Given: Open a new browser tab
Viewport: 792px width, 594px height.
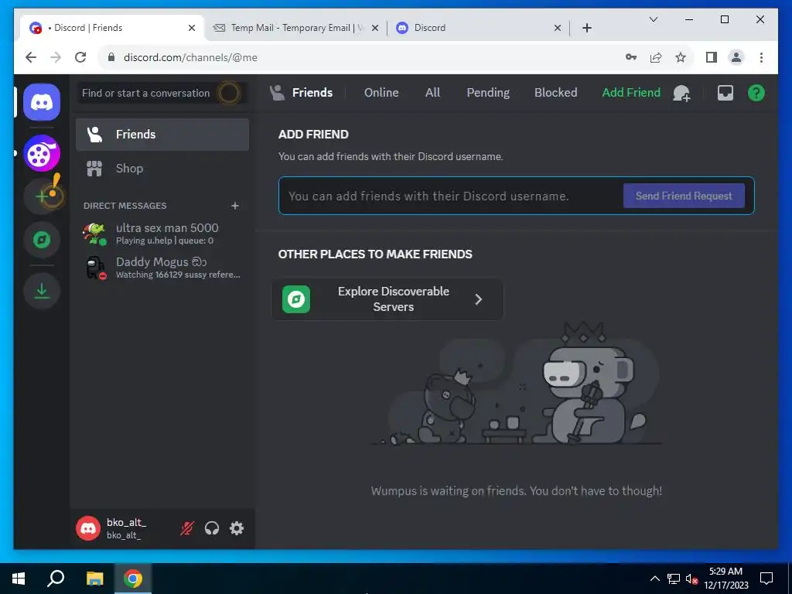Looking at the screenshot, I should 586,28.
